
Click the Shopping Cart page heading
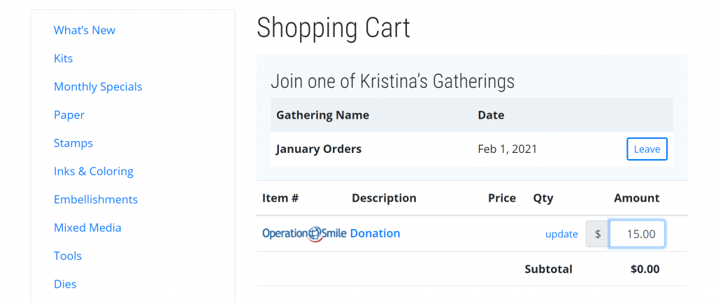[334, 28]
